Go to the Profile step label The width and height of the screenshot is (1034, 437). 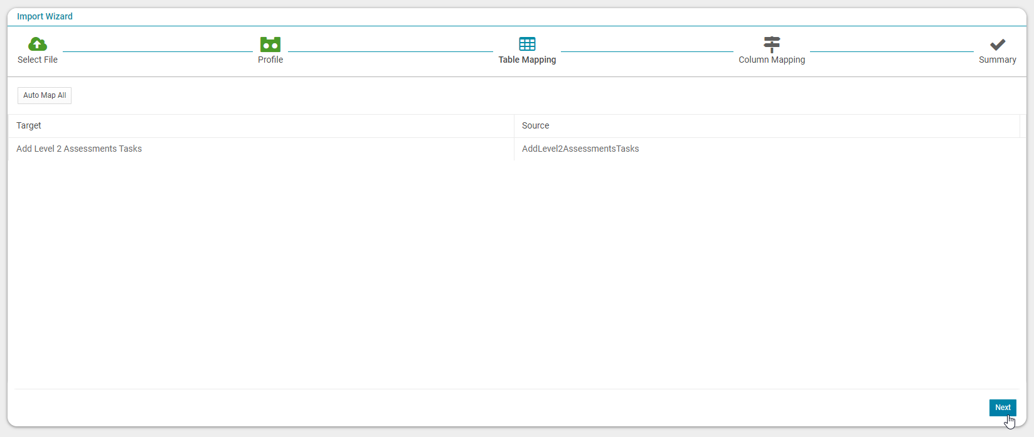tap(270, 60)
